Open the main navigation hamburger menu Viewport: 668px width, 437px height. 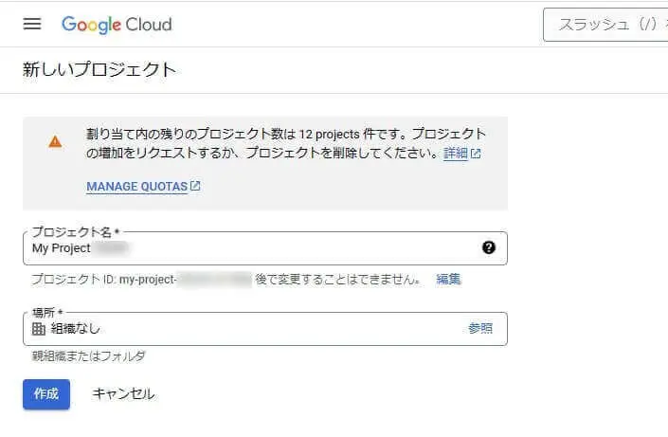click(x=32, y=24)
